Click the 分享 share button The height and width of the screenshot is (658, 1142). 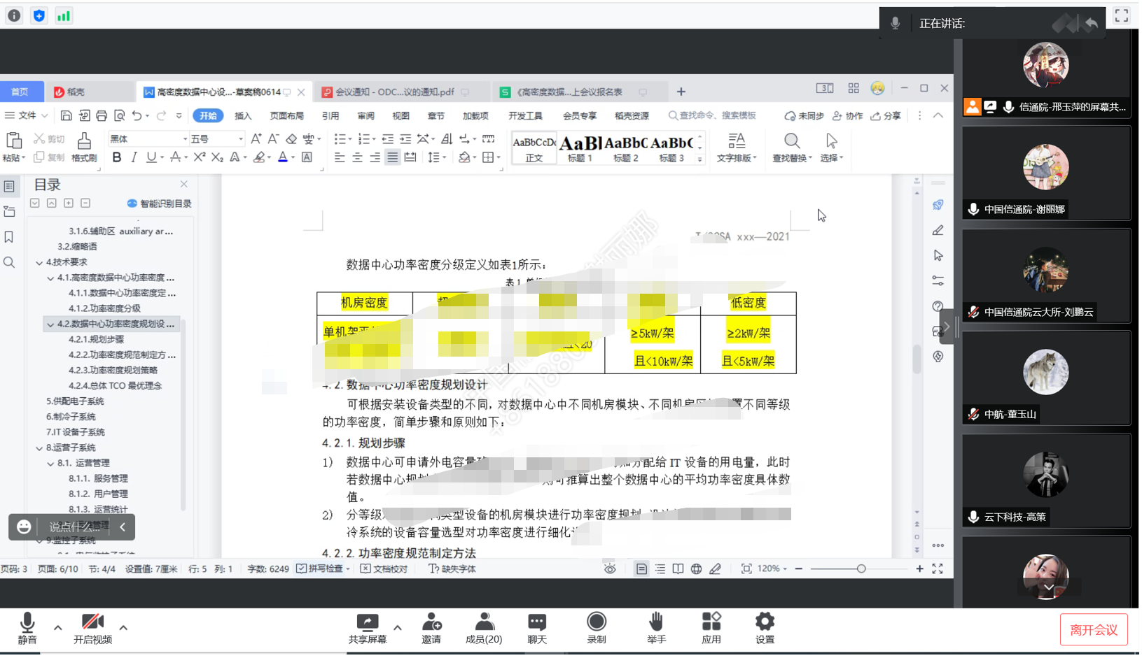click(886, 116)
